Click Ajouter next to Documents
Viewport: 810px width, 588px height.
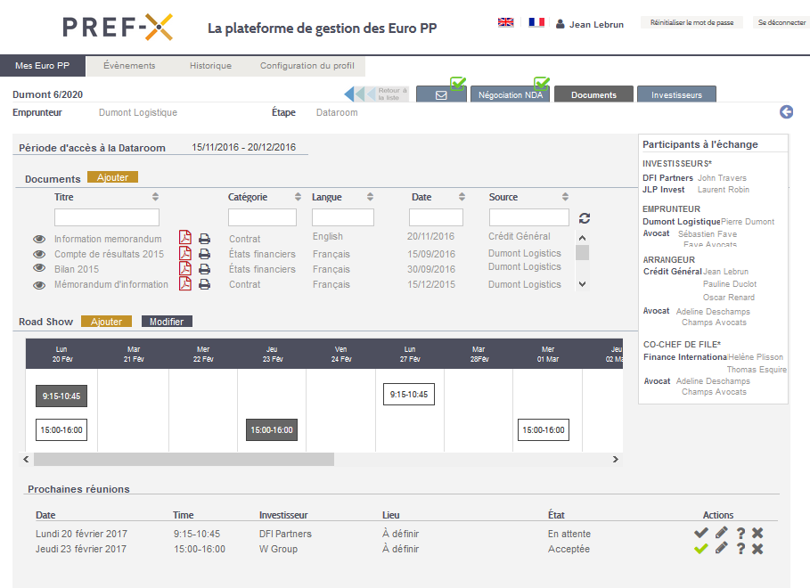click(112, 177)
